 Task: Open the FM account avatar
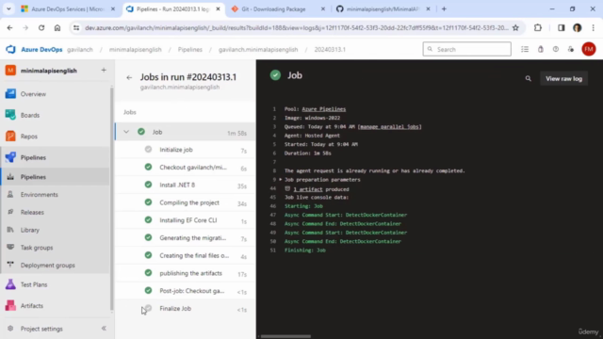point(588,49)
